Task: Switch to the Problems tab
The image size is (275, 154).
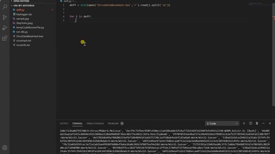Action: [113, 124]
